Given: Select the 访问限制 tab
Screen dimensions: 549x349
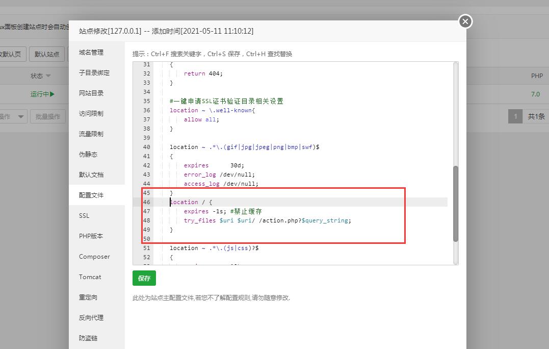Looking at the screenshot, I should (91, 113).
